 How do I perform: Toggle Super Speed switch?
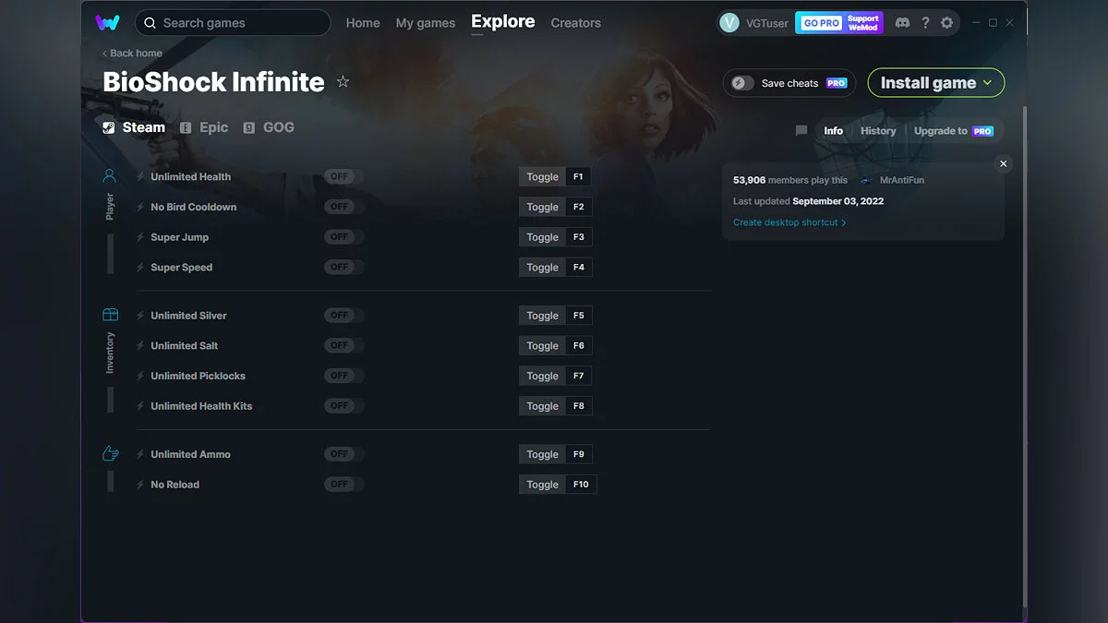tap(343, 267)
